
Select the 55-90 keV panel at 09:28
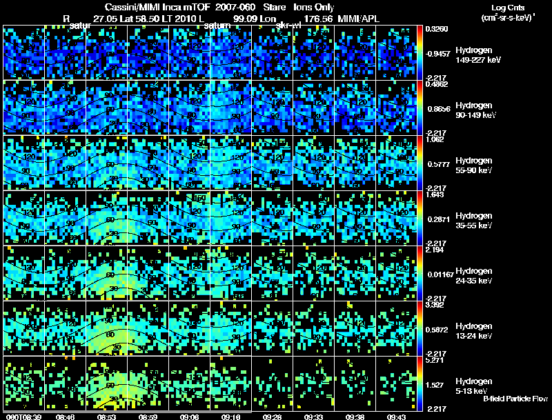pyautogui.click(x=272, y=163)
